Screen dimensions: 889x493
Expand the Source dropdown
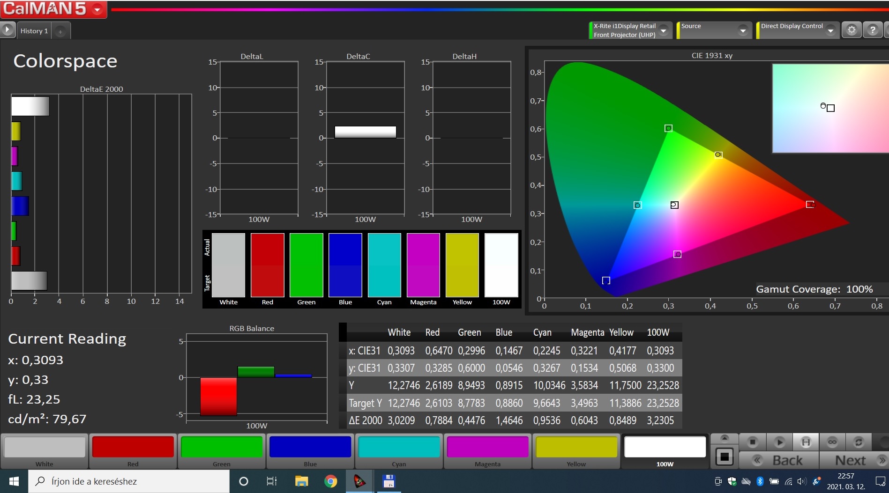coord(742,30)
